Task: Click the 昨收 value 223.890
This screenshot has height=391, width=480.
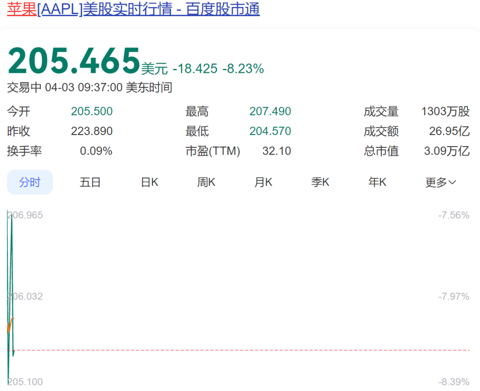Action: [92, 131]
